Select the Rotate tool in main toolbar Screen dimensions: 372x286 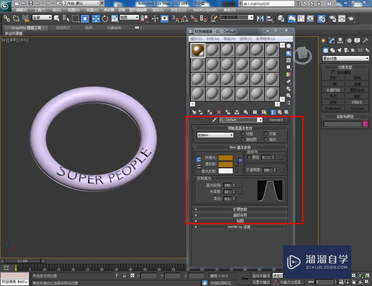point(105,19)
